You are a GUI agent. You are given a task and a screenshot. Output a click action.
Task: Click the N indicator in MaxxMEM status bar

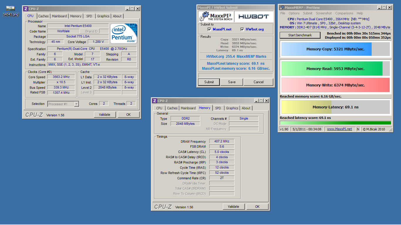pos(358,129)
